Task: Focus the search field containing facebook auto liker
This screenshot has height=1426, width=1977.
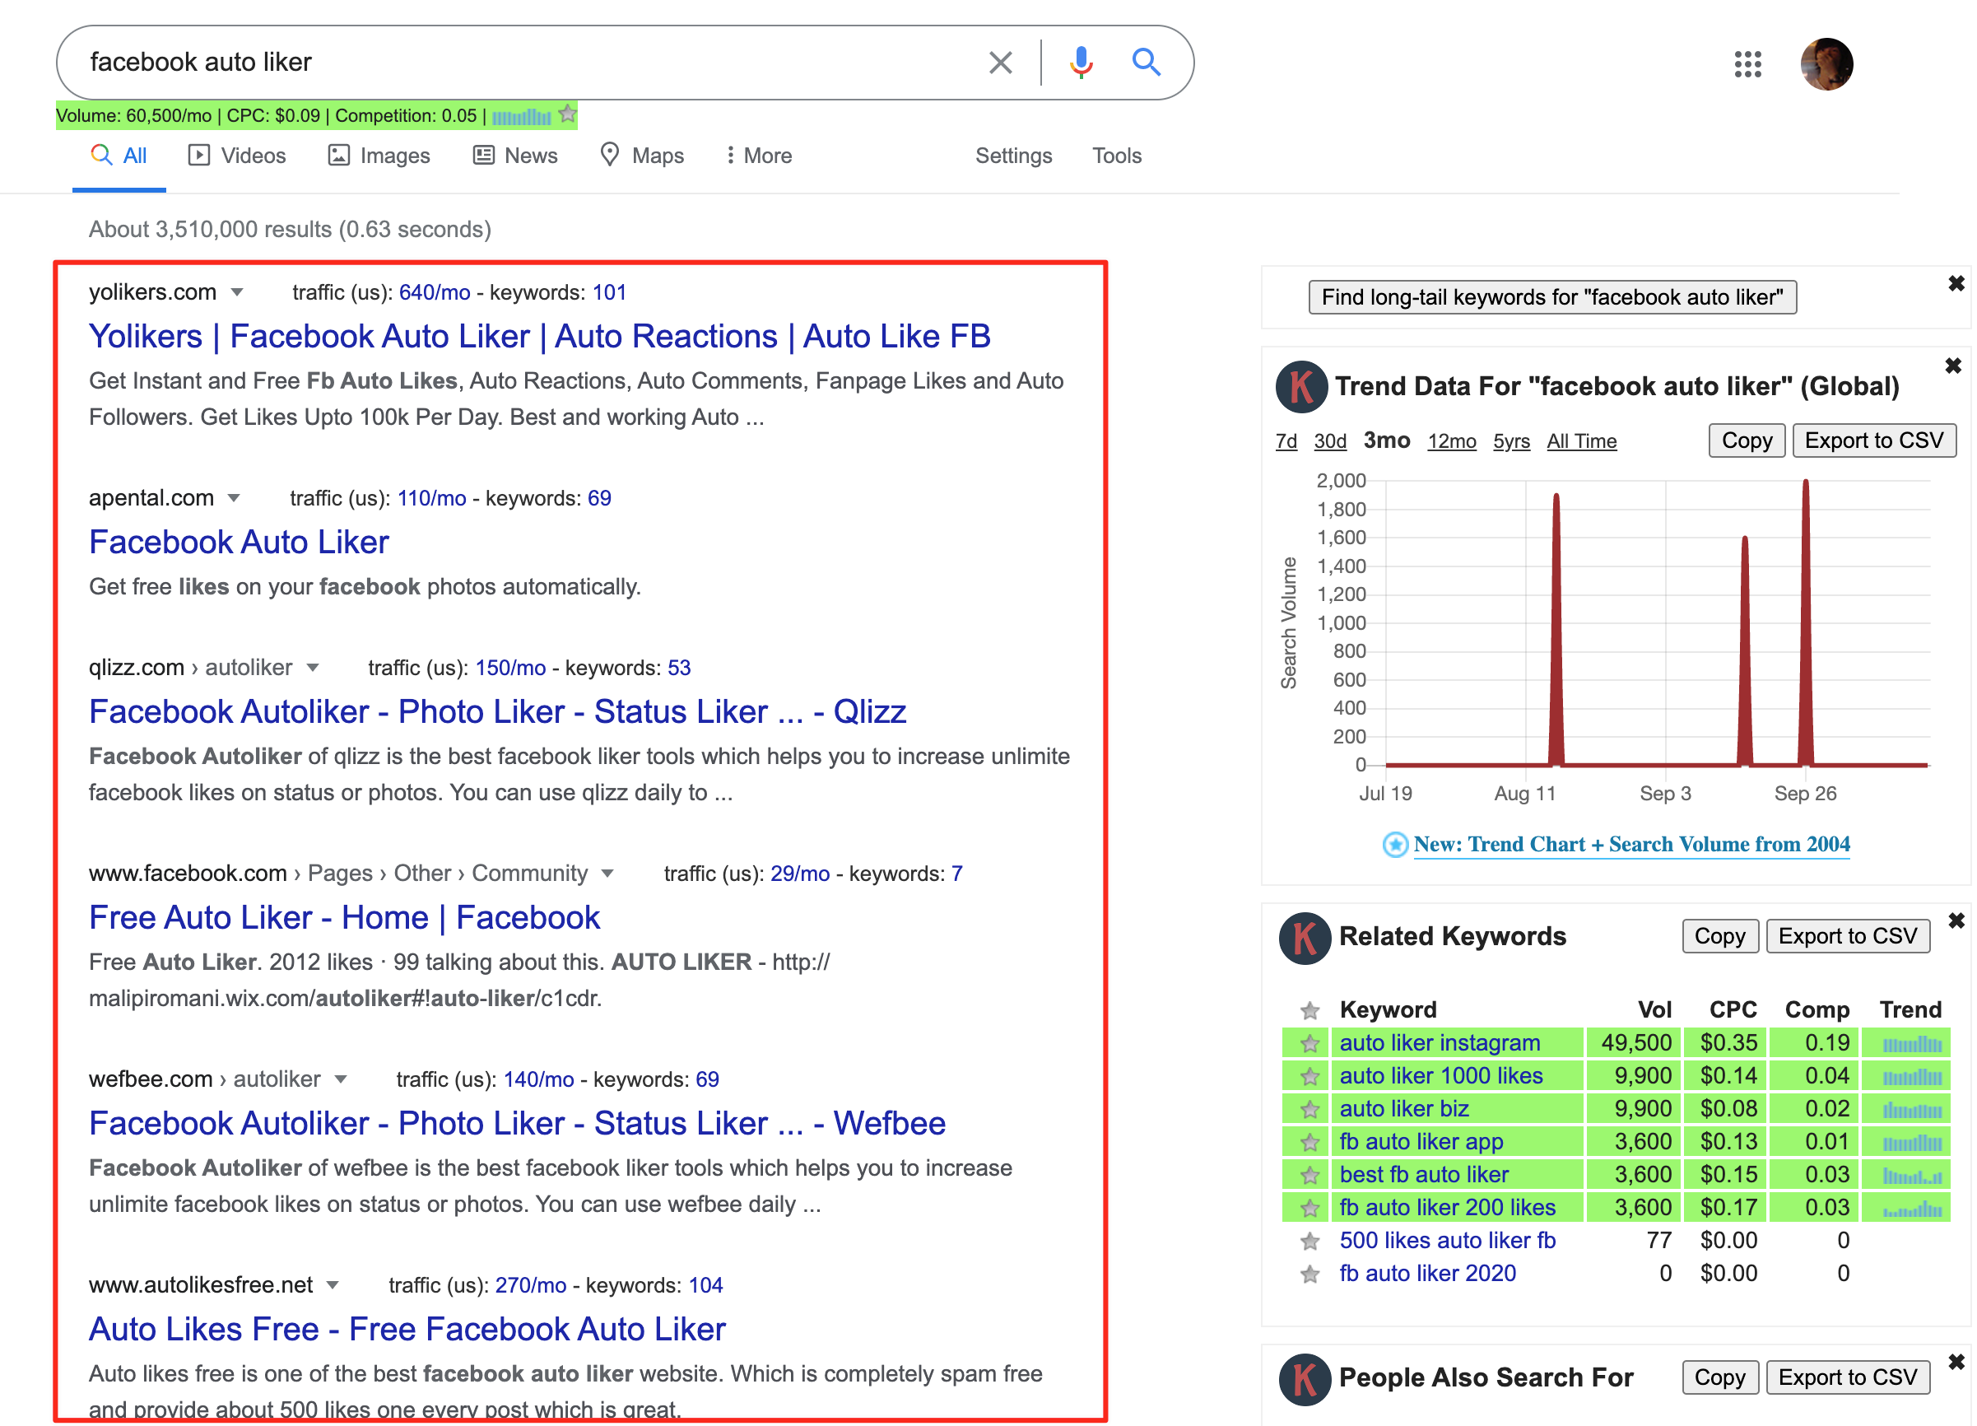Action: pos(532,62)
